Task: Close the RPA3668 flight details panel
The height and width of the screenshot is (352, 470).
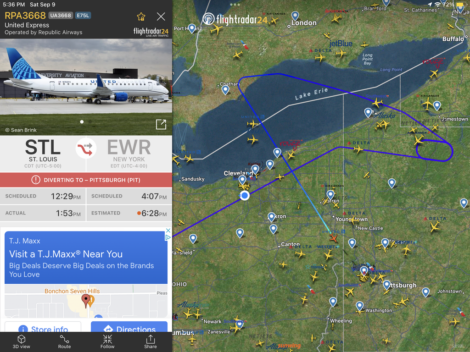Action: (x=161, y=16)
